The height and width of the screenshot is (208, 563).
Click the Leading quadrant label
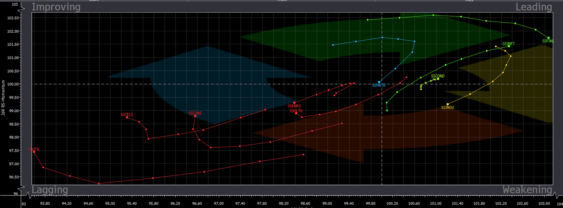tap(534, 7)
